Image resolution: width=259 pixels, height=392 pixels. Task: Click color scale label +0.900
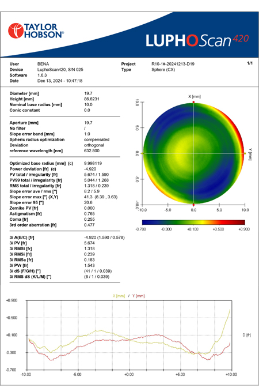coord(244,229)
